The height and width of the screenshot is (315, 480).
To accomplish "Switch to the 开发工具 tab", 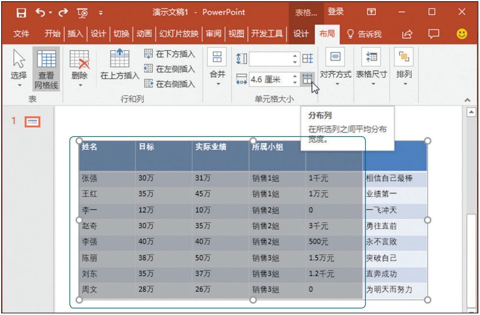I will coord(267,33).
